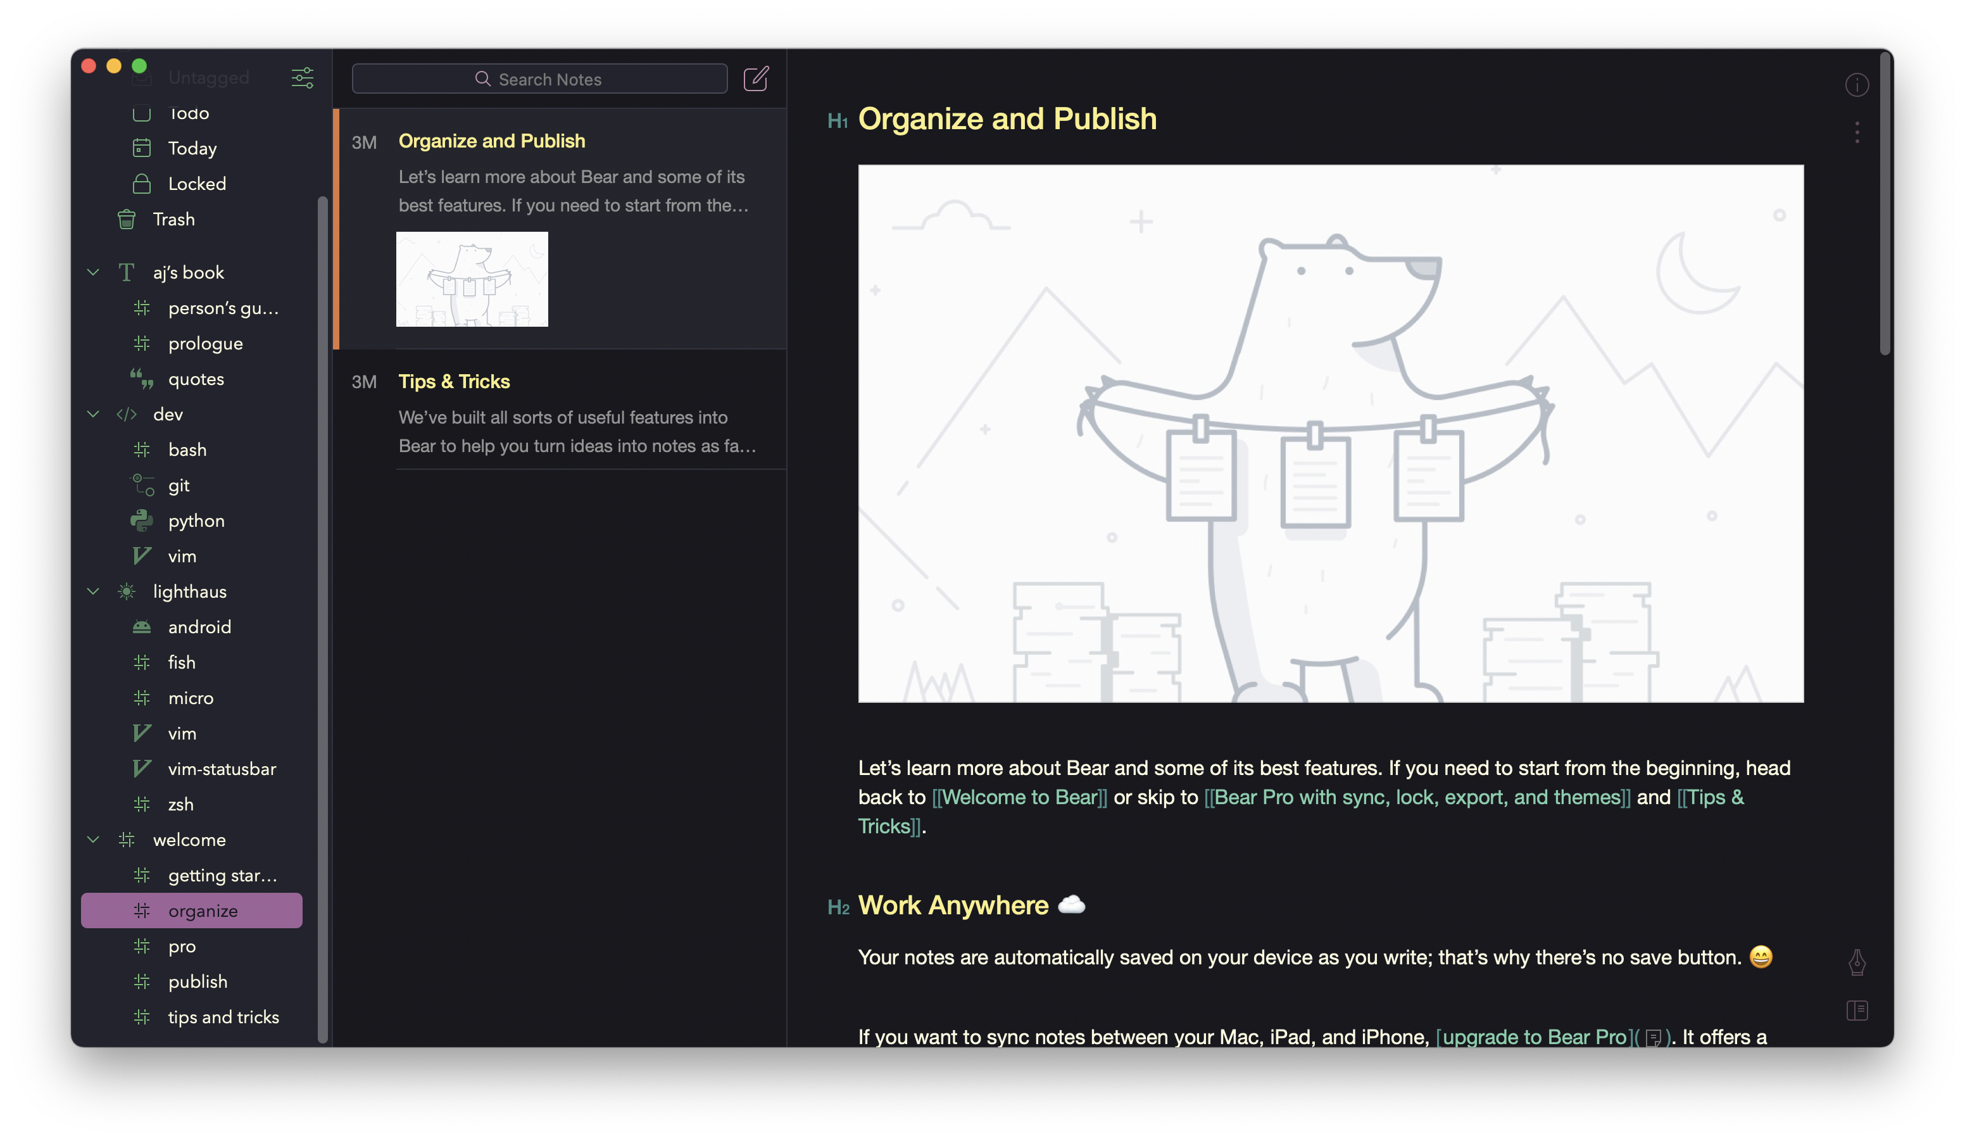The image size is (1965, 1141).
Task: Click the editor vertical scrollbar
Action: click(1885, 203)
